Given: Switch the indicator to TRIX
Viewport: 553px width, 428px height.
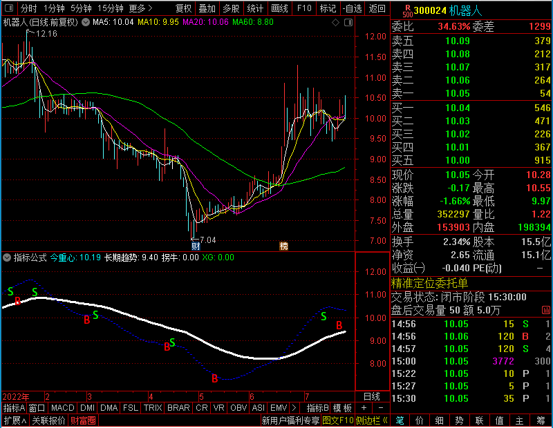Looking at the screenshot, I should coord(153,408).
